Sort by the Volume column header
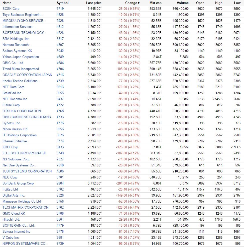Screen dimensions: 244x247 click(x=183, y=3)
